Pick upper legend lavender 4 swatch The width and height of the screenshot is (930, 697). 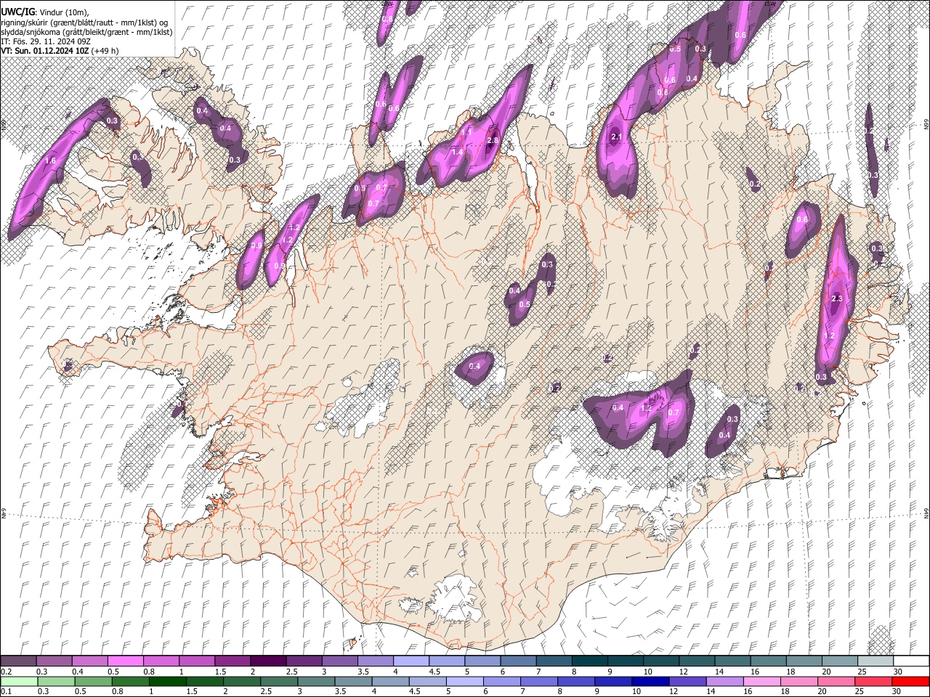pyautogui.click(x=411, y=661)
